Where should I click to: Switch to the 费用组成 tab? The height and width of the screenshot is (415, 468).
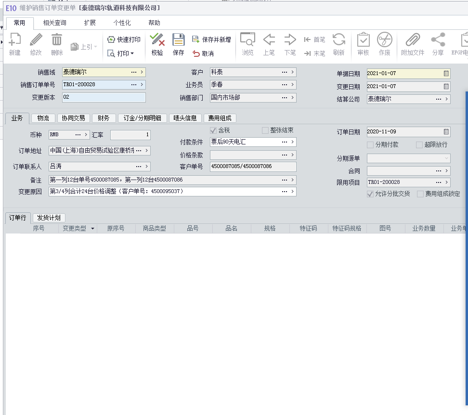point(220,118)
